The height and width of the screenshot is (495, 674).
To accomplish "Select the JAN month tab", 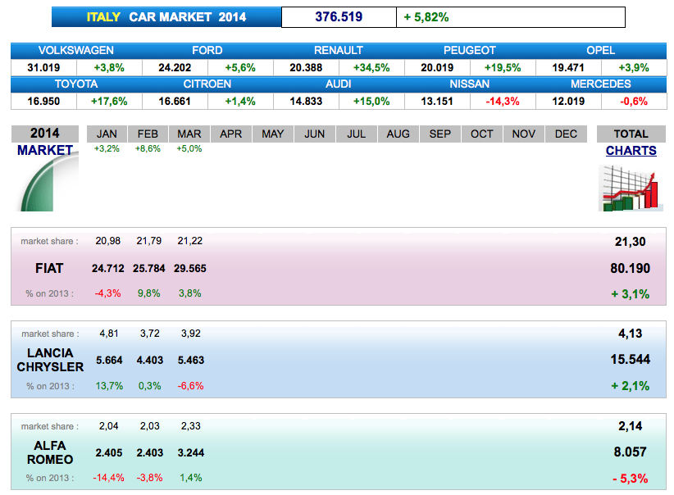I will click(107, 134).
